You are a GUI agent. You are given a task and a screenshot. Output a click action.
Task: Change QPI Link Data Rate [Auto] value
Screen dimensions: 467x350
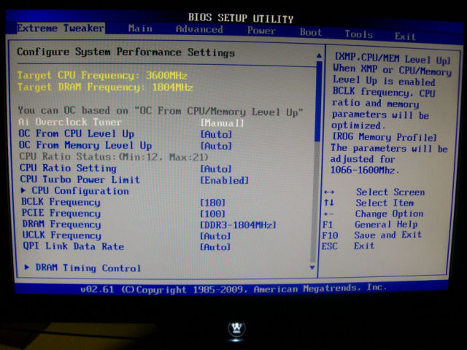click(x=215, y=247)
